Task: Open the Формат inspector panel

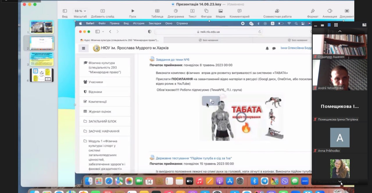Action: coord(313,11)
